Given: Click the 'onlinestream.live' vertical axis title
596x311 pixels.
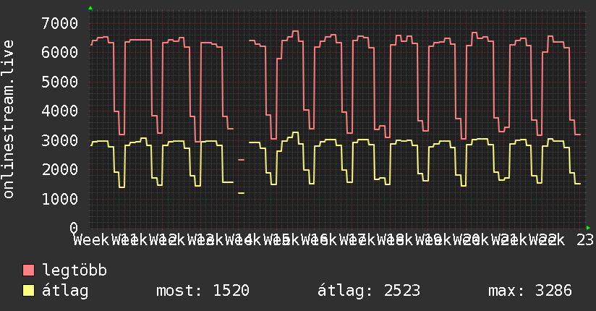Looking at the screenshot, I should (x=9, y=119).
